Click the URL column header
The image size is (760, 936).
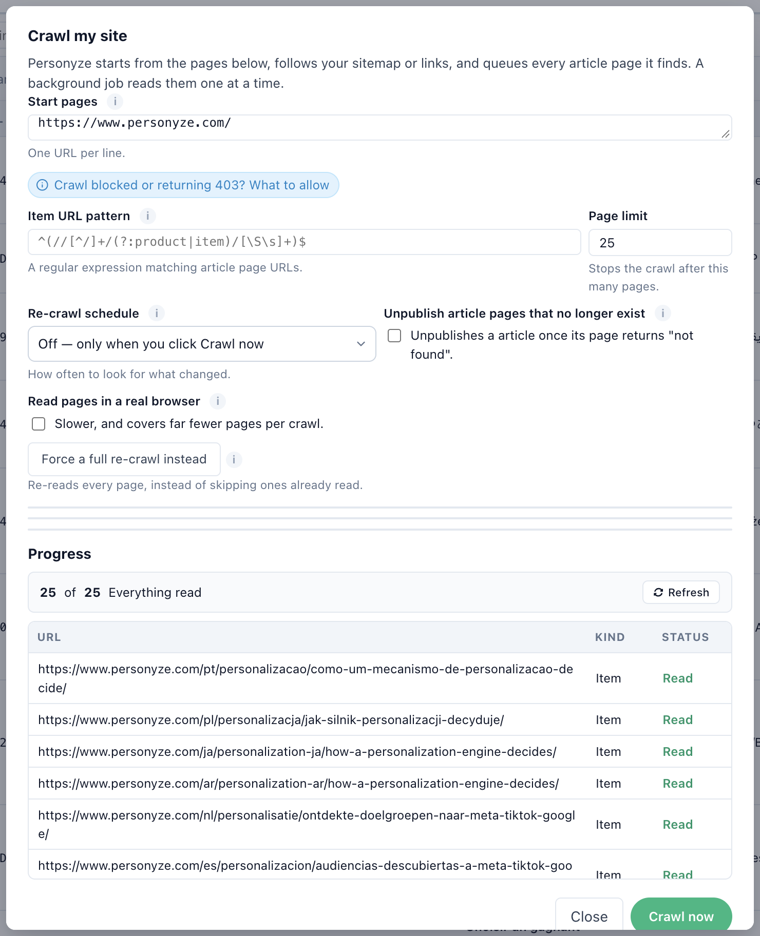click(x=49, y=637)
